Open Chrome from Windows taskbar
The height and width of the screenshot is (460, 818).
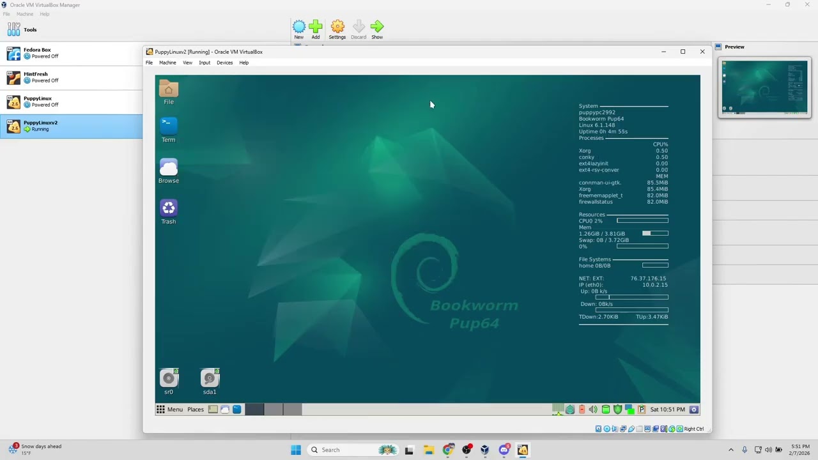[448, 450]
